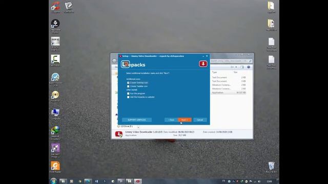Screen dimensions: 328x184
Task: Check the Visit lrepacks website option
Action: (x=128, y=97)
